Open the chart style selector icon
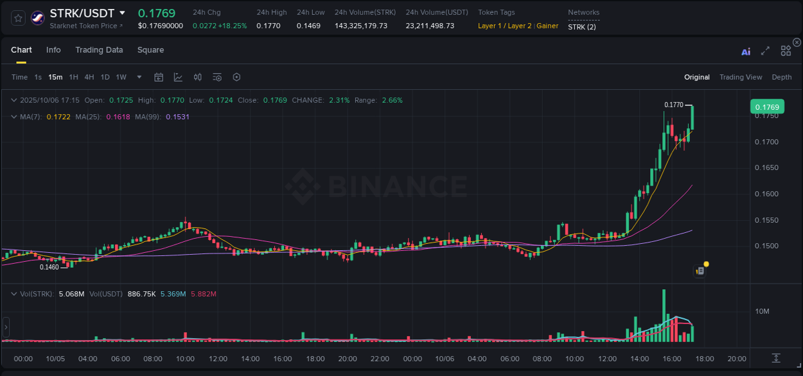The height and width of the screenshot is (376, 803). [178, 77]
